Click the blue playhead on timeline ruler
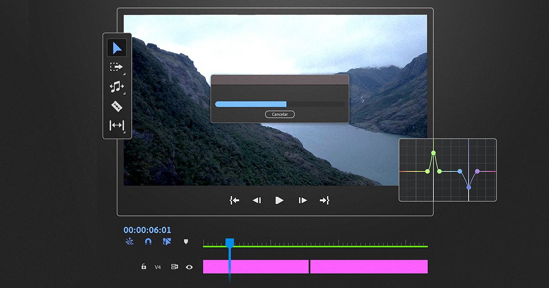549x288 pixels. pos(230,243)
